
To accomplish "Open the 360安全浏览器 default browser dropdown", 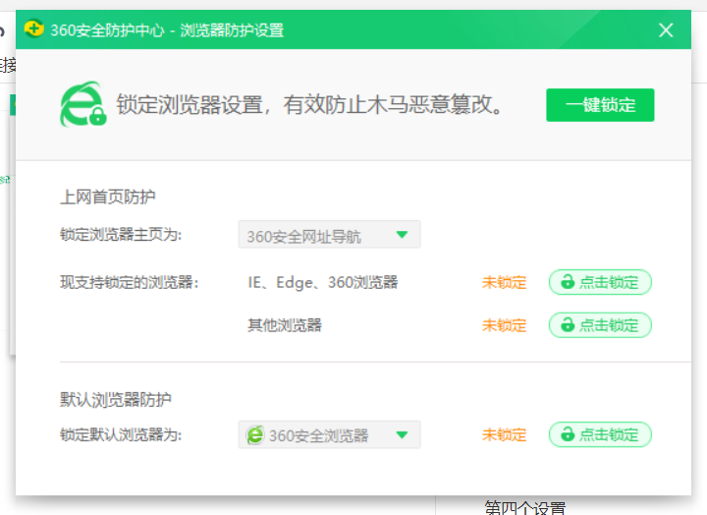I will [329, 434].
